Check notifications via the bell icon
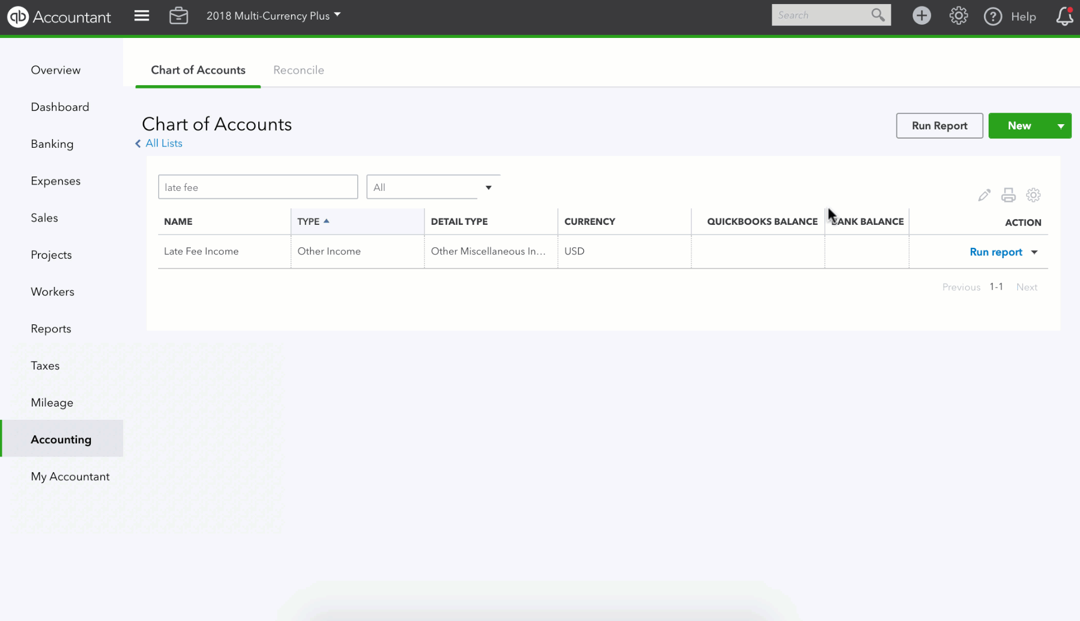This screenshot has height=621, width=1080. point(1063,17)
